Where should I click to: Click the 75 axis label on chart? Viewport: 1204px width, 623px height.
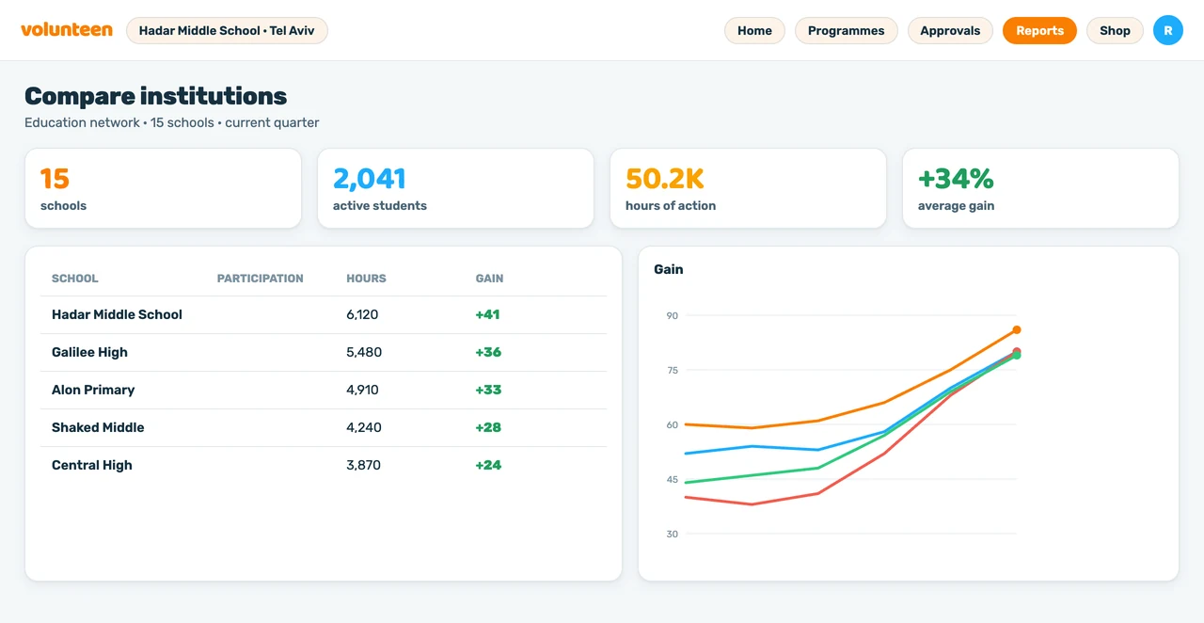pyautogui.click(x=673, y=370)
